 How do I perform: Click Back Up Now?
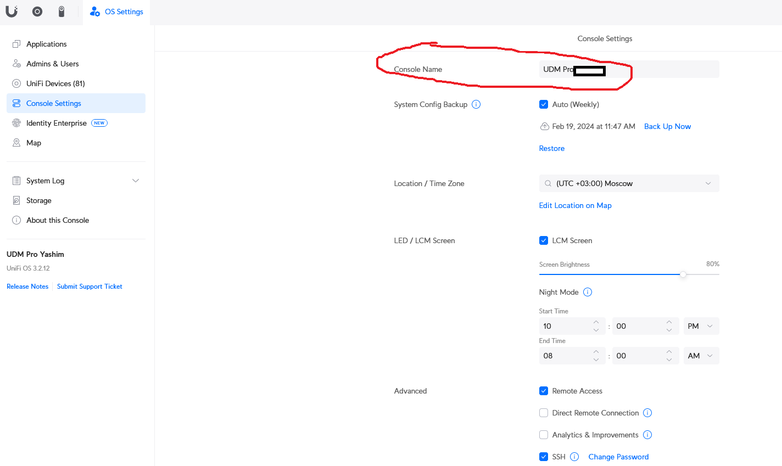[x=667, y=126]
